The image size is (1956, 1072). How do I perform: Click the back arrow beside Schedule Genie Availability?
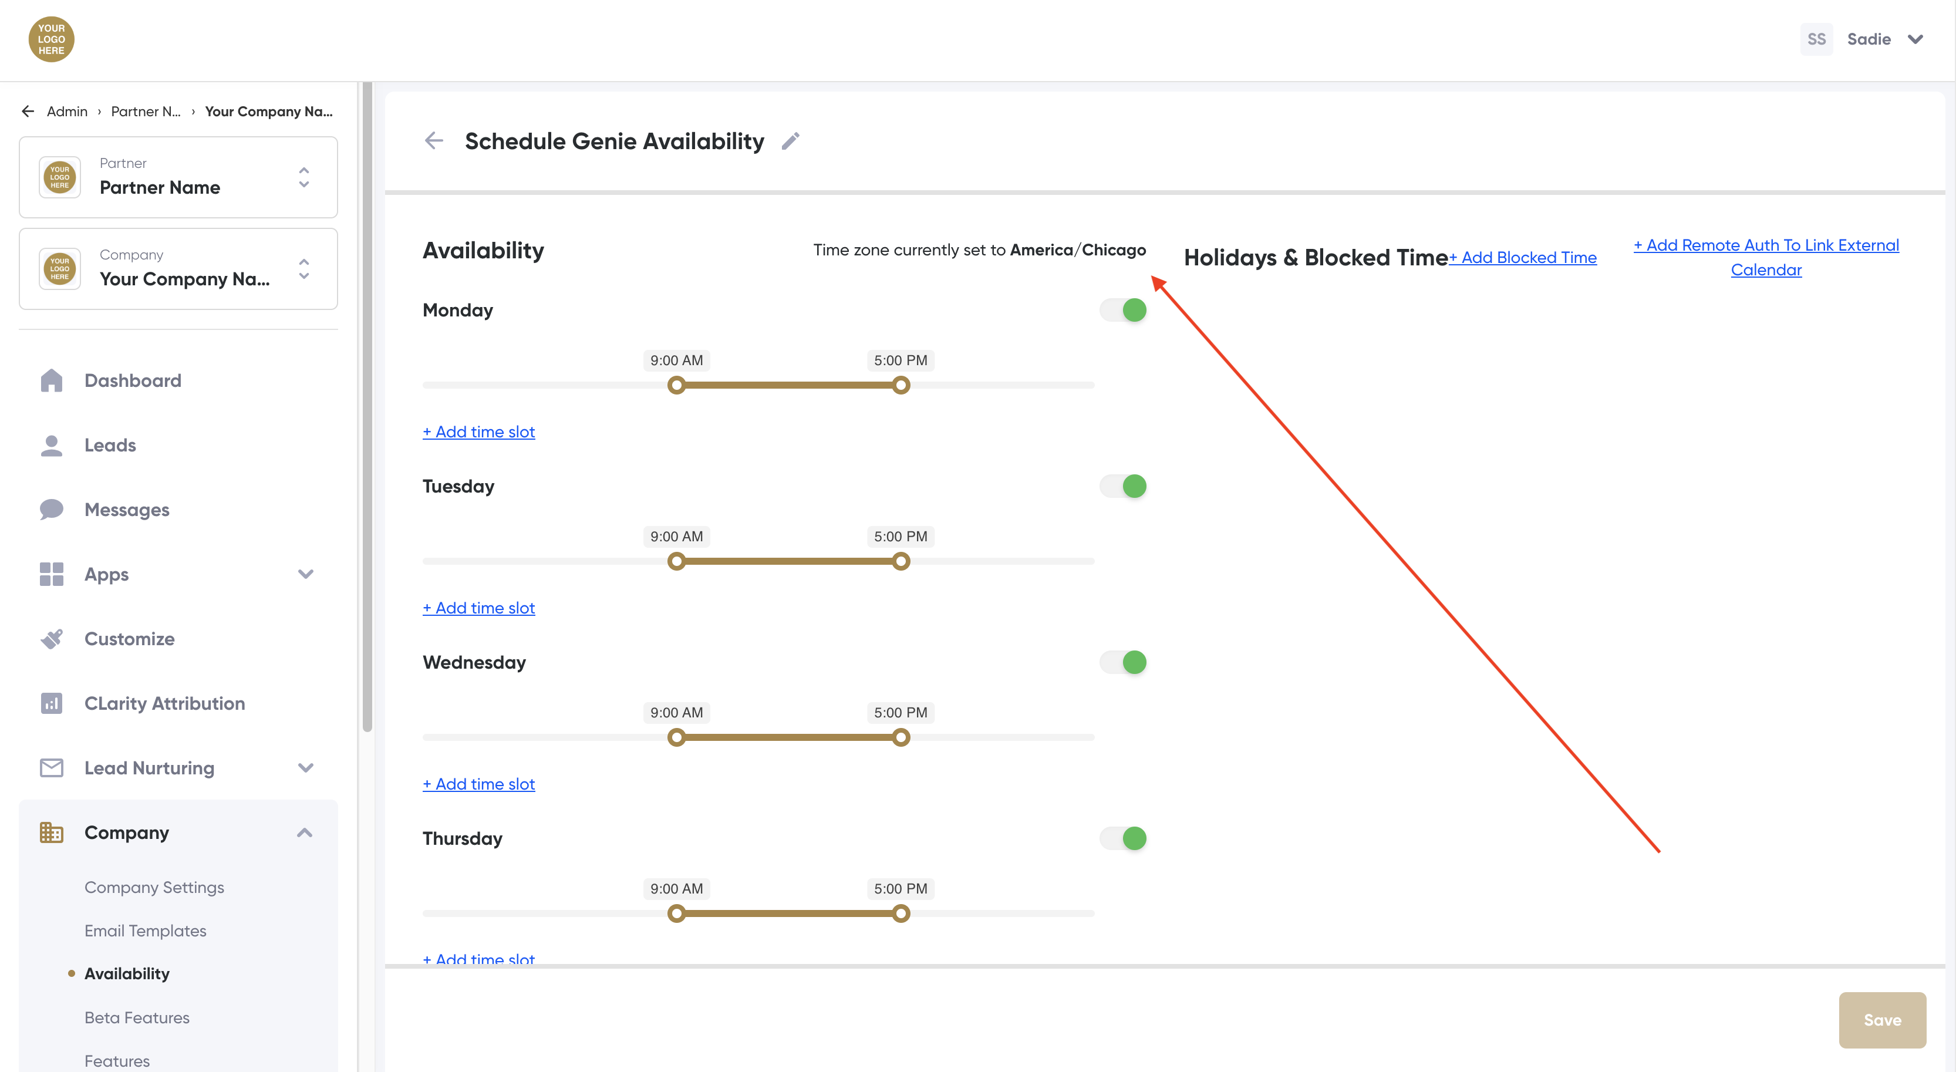(434, 140)
